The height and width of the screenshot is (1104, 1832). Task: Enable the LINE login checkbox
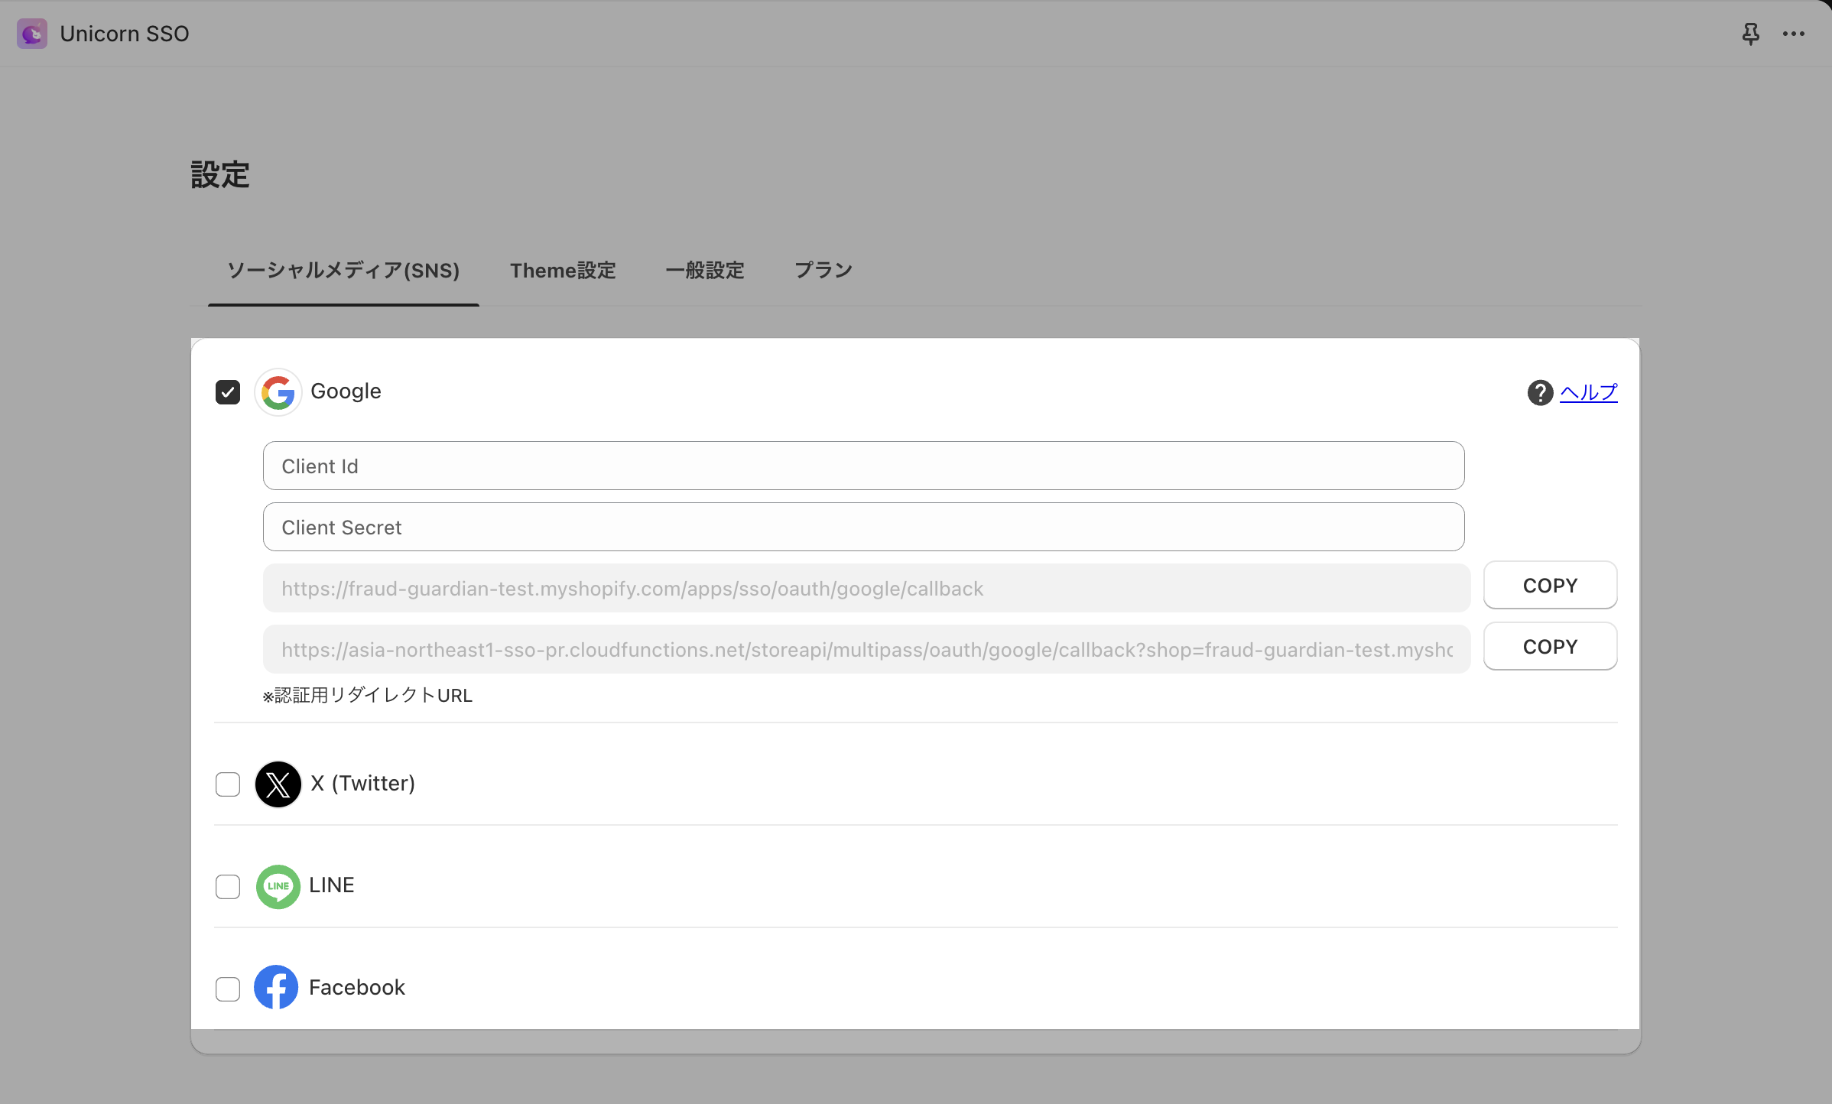click(228, 887)
